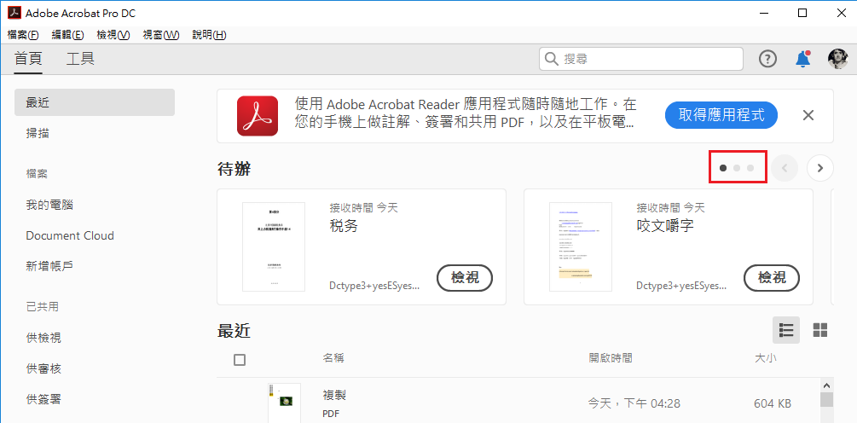Open the 檔案(F) menu
857x423 pixels.
click(x=23, y=35)
